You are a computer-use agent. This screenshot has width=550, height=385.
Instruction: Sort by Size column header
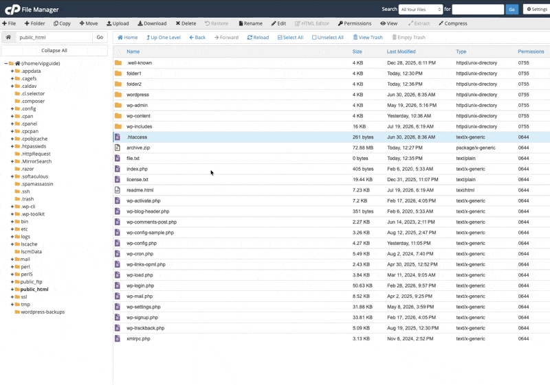pos(357,51)
